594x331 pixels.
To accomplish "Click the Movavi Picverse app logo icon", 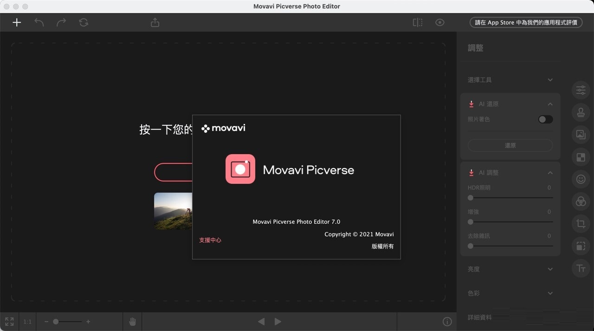I will 240,169.
